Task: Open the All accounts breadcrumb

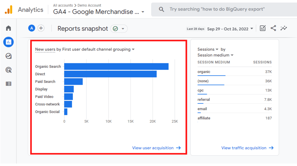Action: [x=63, y=5]
